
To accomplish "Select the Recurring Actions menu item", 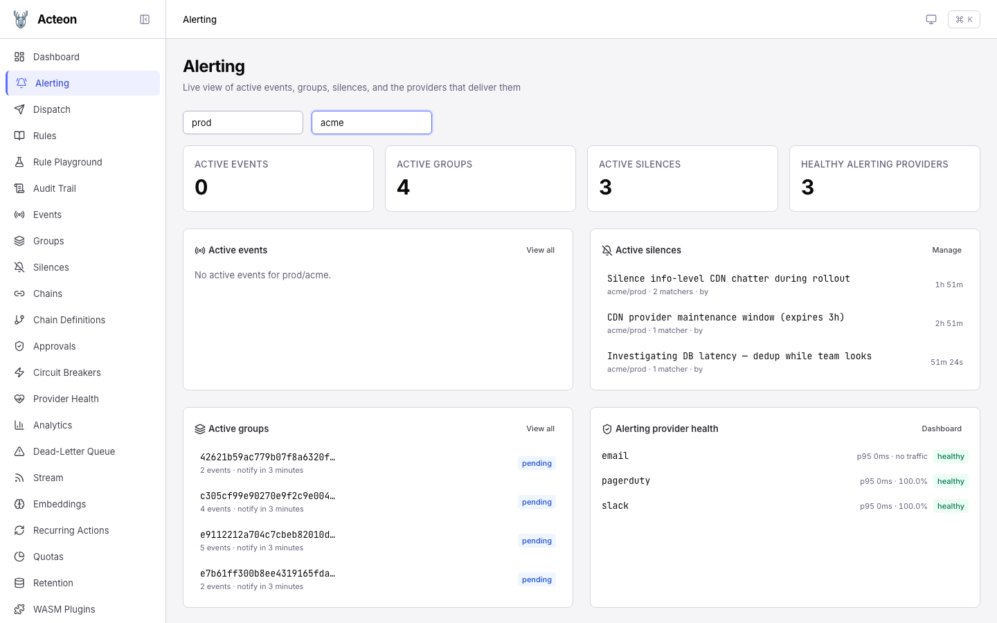I will [71, 530].
